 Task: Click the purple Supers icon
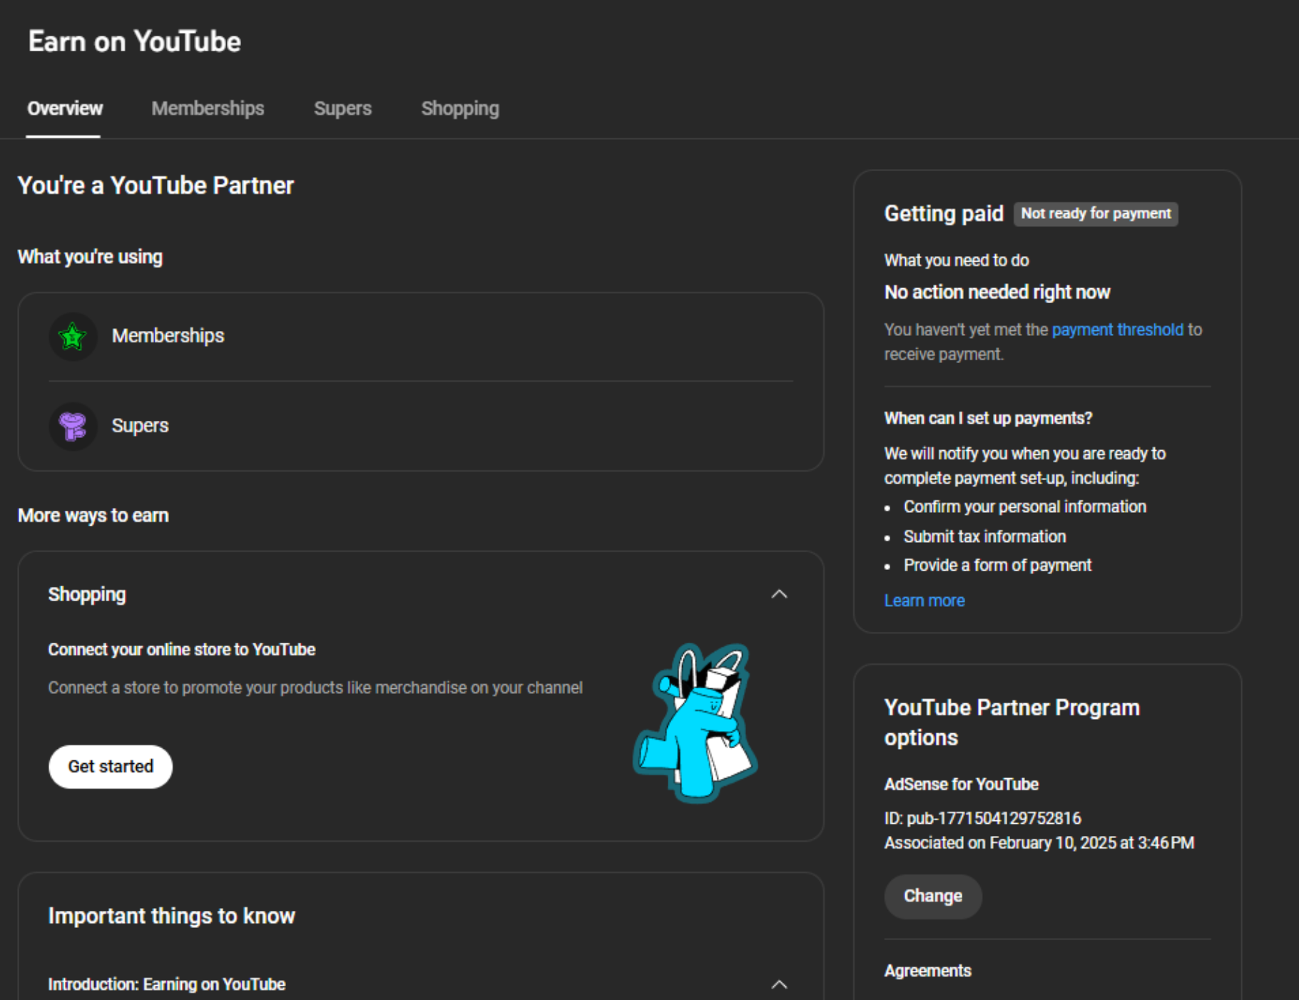73,426
